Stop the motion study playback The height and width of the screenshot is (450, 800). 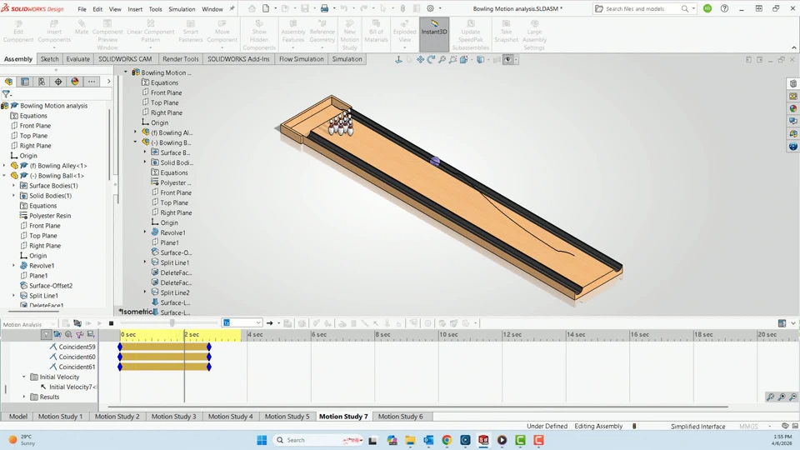click(x=111, y=323)
